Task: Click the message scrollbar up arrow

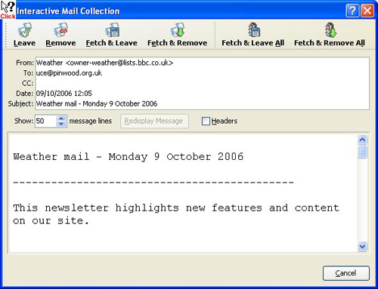Action: click(x=362, y=140)
